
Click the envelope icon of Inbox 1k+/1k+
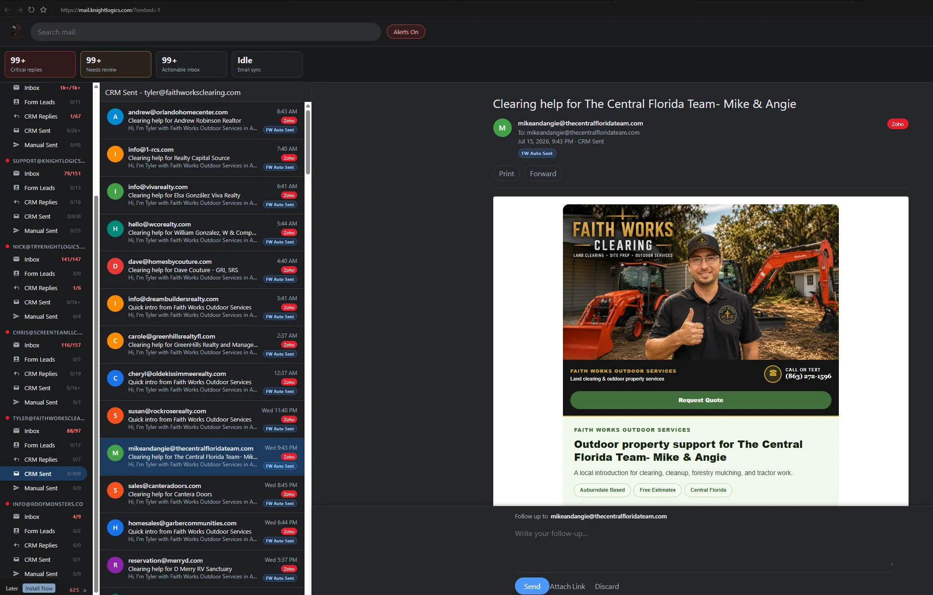pyautogui.click(x=16, y=88)
